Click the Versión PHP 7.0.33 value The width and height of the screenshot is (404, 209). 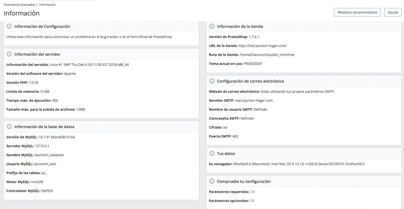click(x=33, y=82)
